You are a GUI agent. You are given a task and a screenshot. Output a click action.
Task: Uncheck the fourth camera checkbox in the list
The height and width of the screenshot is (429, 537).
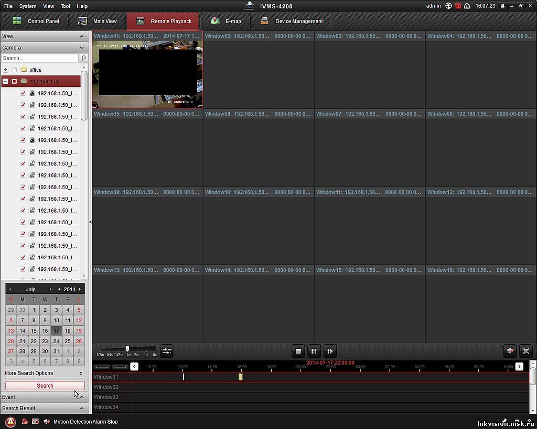[x=23, y=128]
